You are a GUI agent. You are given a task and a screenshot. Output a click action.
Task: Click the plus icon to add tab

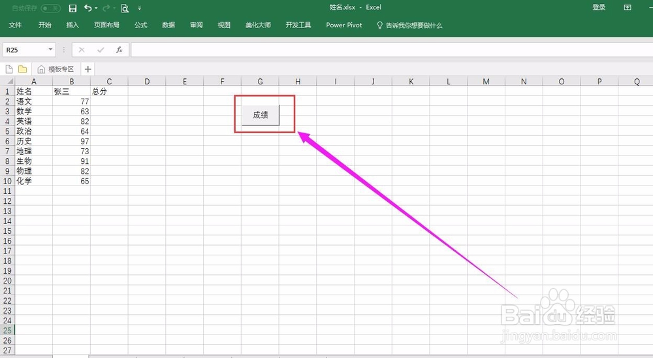[x=88, y=69]
